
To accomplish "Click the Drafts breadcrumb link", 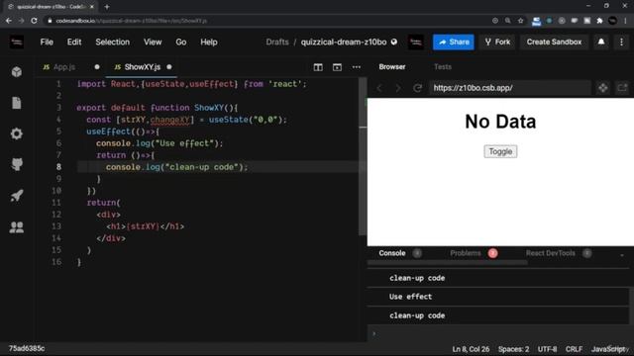I will click(x=277, y=42).
